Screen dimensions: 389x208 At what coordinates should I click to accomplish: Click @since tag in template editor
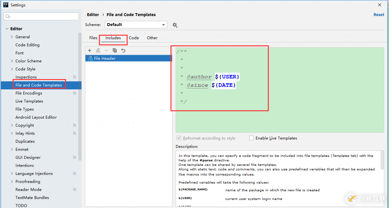click(x=197, y=85)
